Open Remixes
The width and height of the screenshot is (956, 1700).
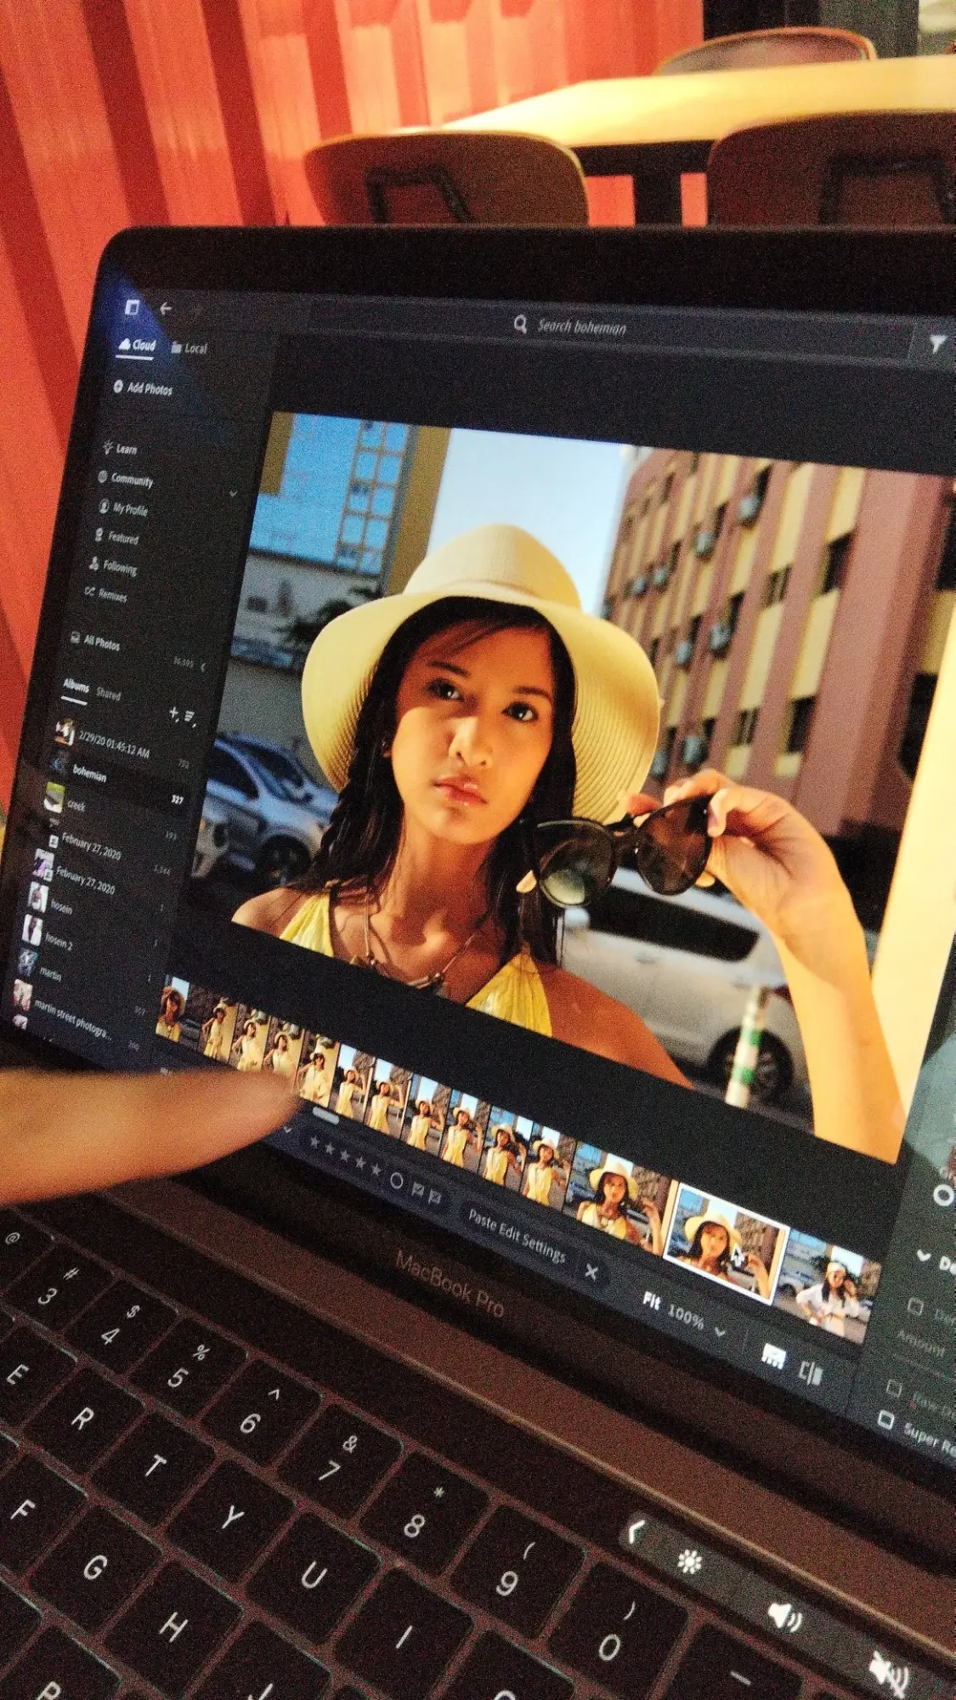106,594
